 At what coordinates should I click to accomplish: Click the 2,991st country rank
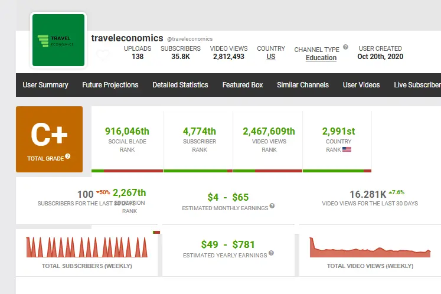pos(339,132)
